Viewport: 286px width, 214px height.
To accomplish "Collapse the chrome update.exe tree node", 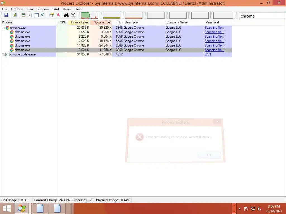I will (3, 55).
